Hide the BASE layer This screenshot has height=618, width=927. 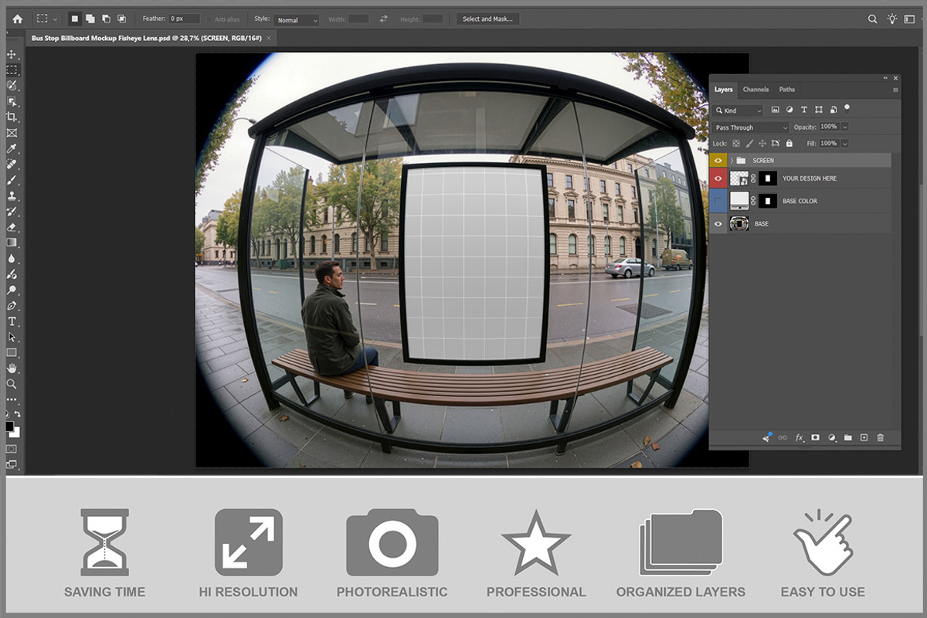click(x=718, y=223)
